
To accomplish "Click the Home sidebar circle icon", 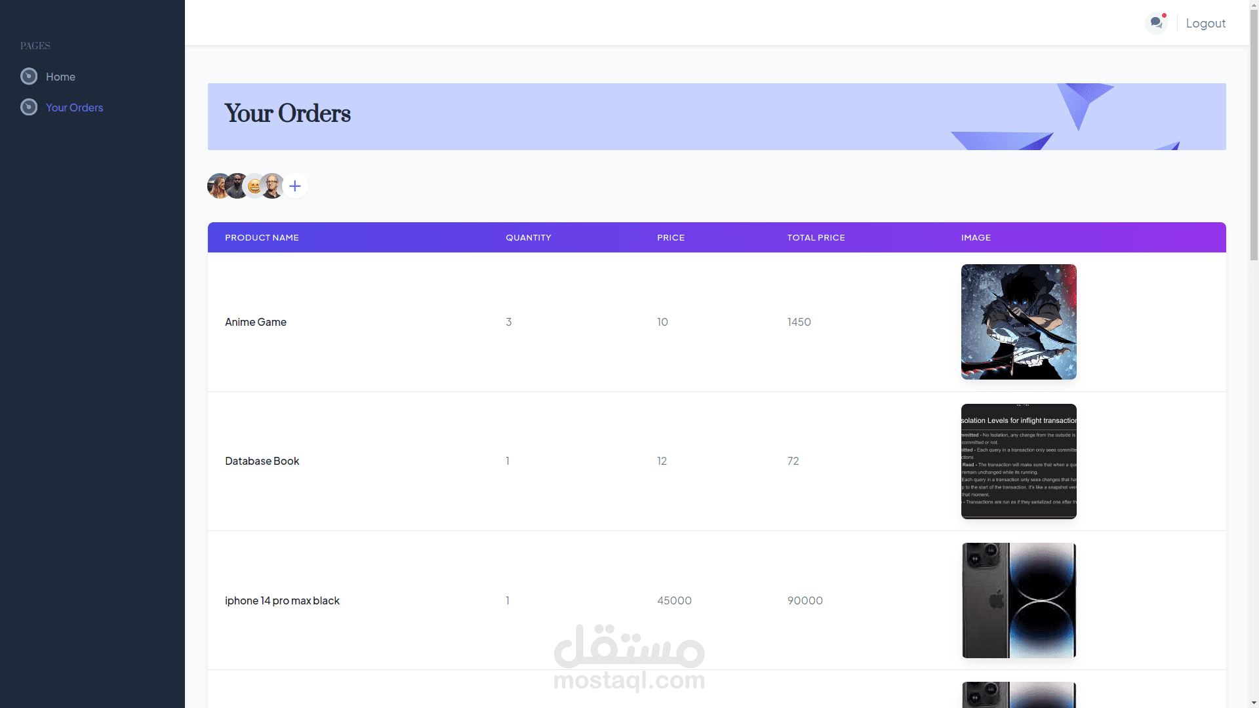I will [x=29, y=77].
